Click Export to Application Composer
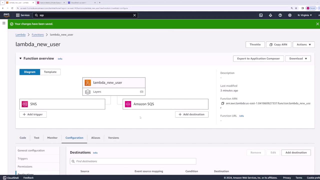320x180 pixels. click(x=258, y=58)
